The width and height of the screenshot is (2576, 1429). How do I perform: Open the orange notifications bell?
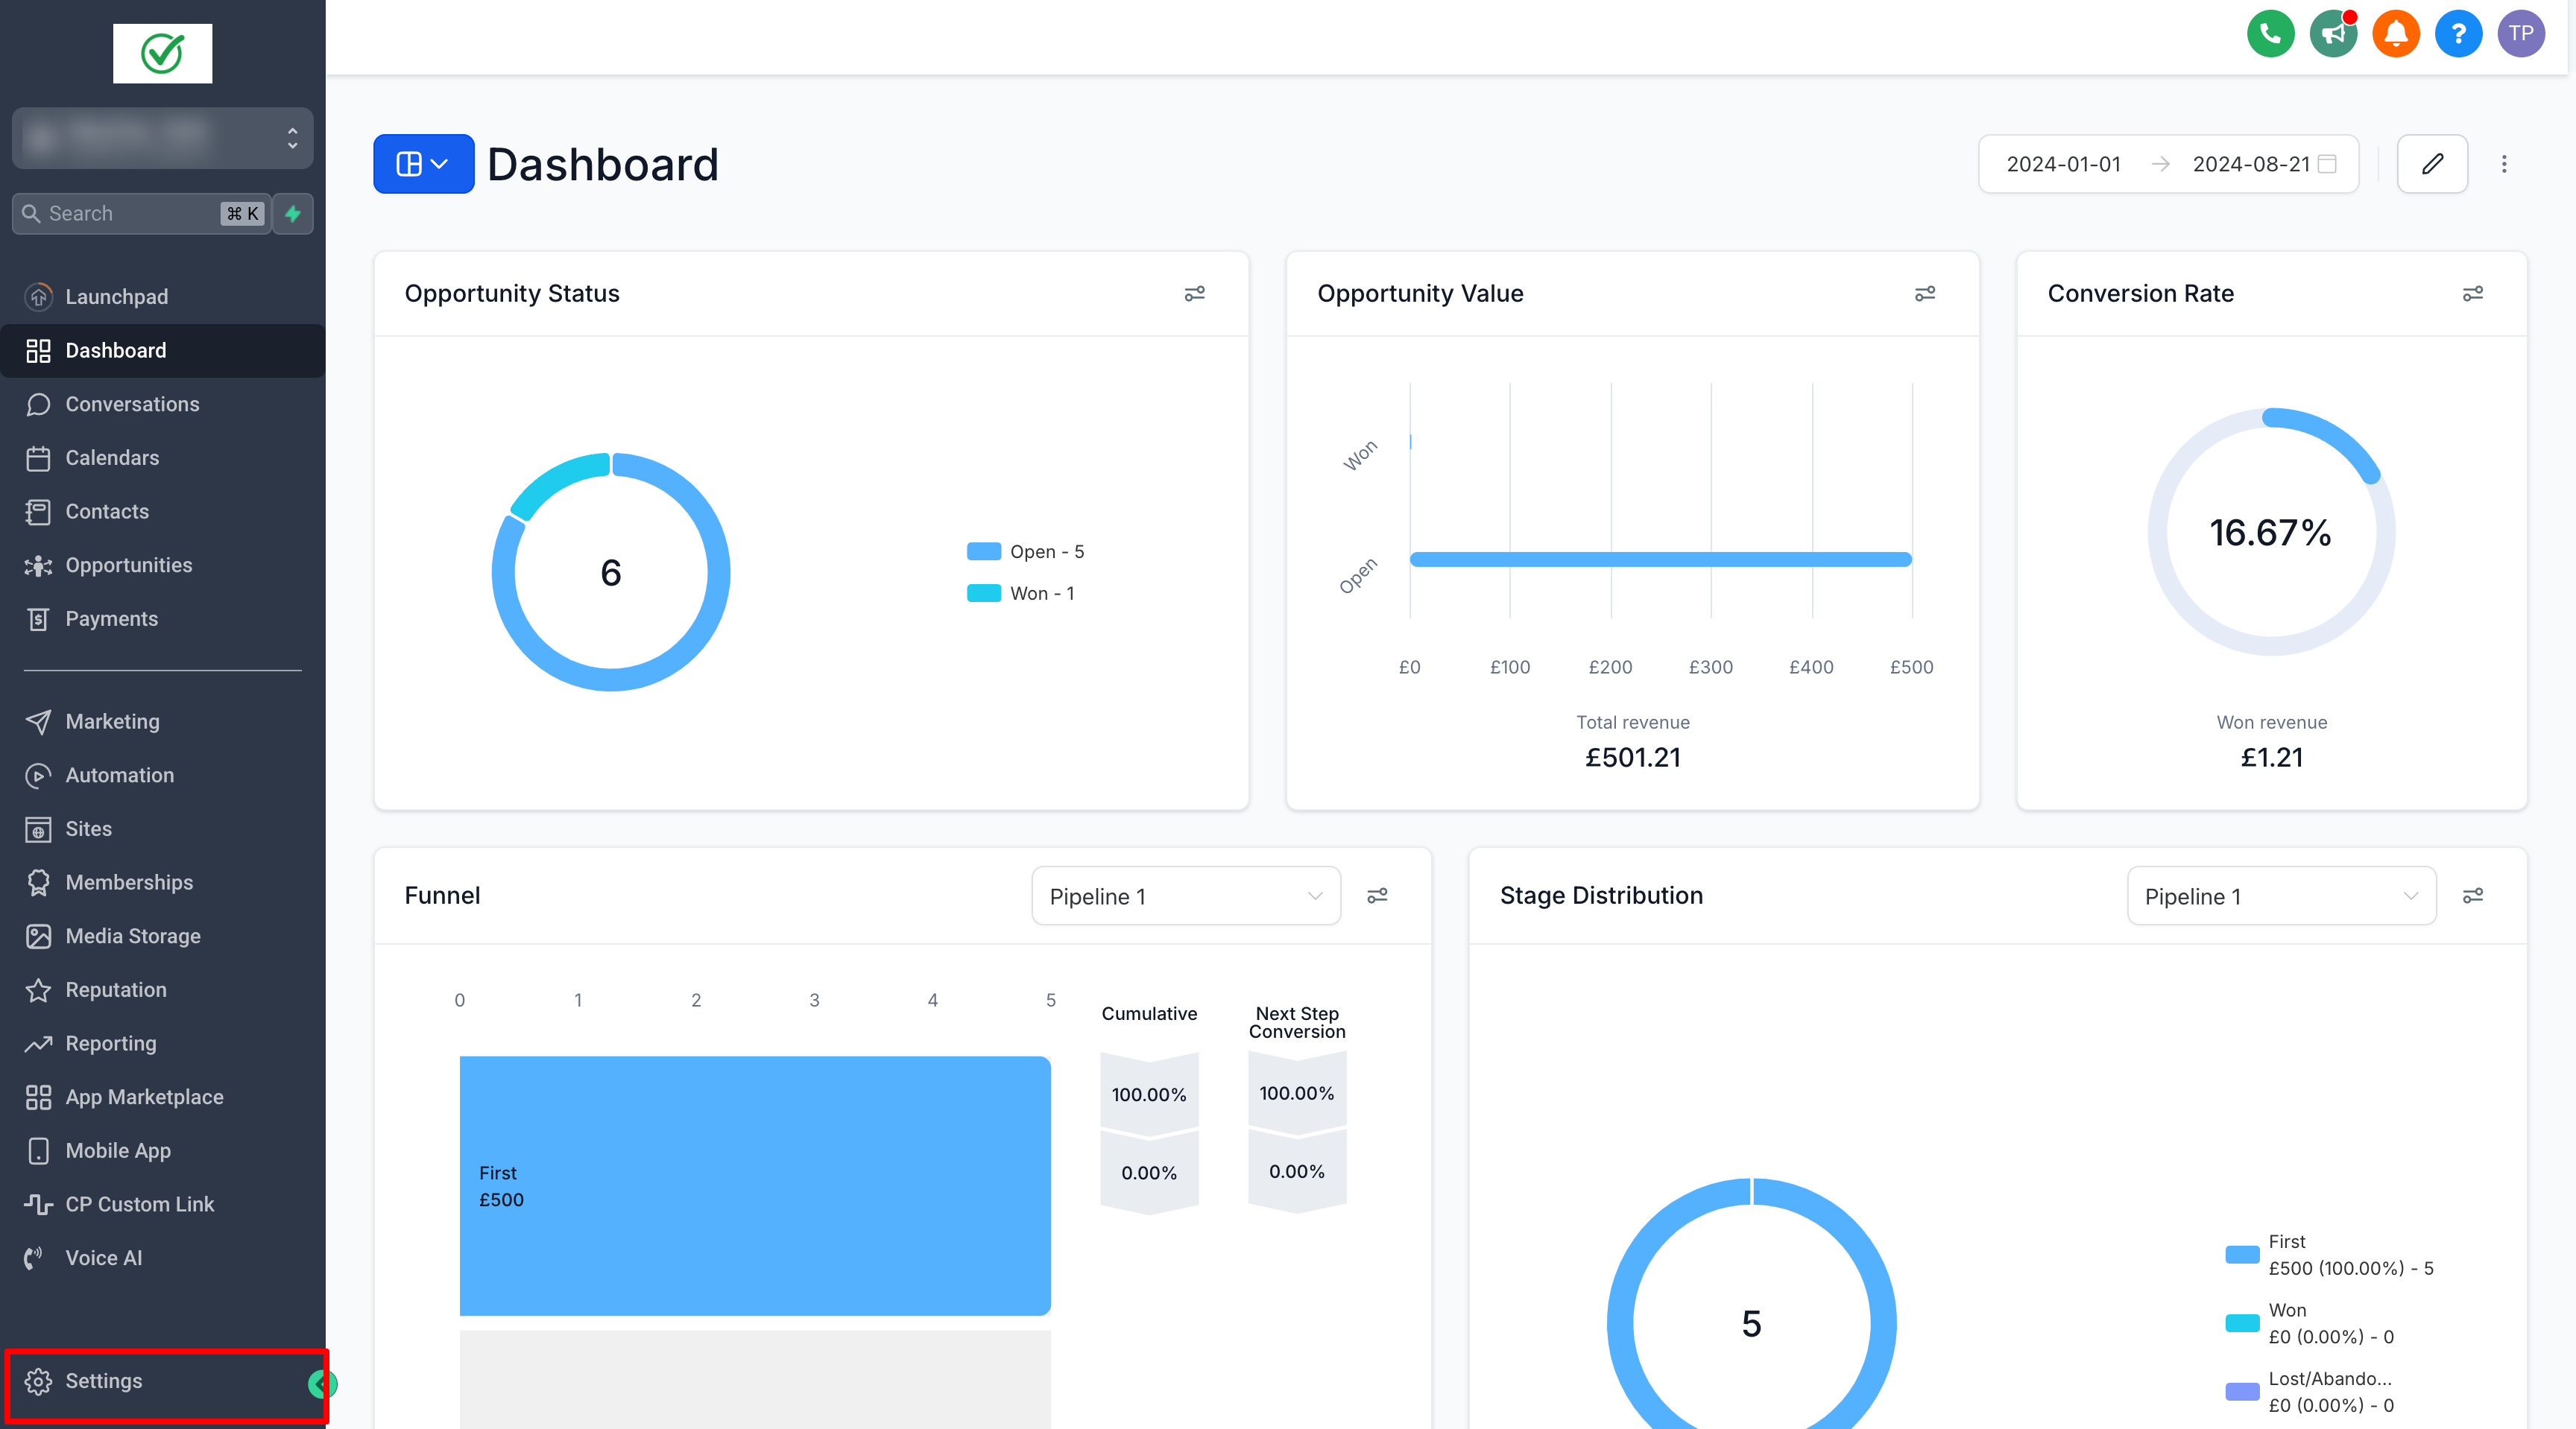[x=2395, y=34]
